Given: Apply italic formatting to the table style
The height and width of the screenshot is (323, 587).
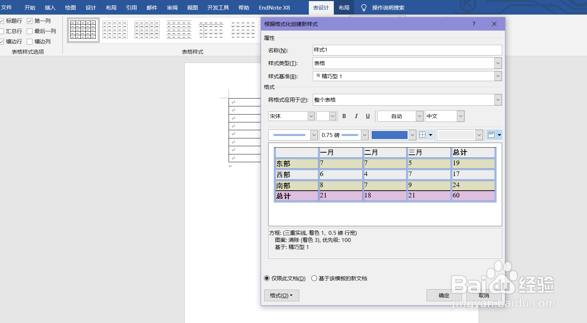Looking at the screenshot, I should (x=356, y=116).
